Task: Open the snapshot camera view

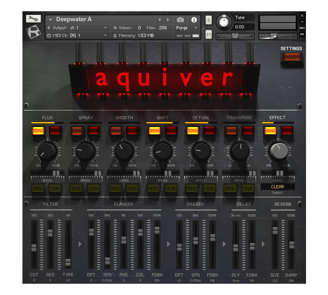Action: pyautogui.click(x=180, y=20)
